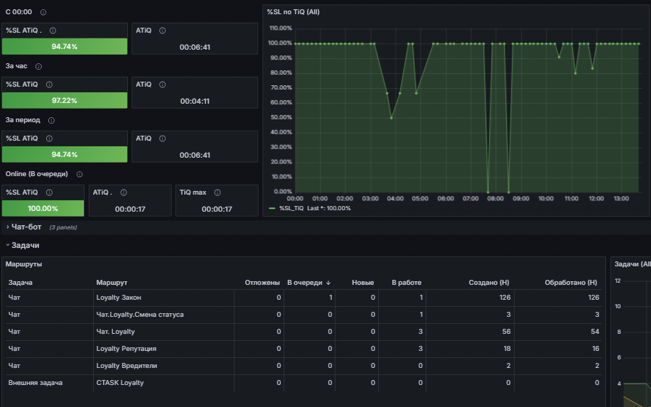
Task: Click info icon next to Online (В очереди)
Action: [x=80, y=174]
